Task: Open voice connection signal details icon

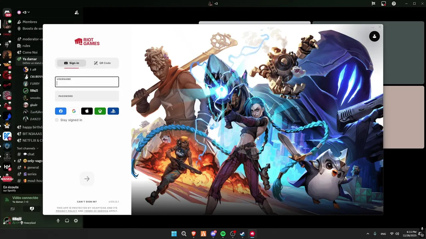Action: point(7,200)
